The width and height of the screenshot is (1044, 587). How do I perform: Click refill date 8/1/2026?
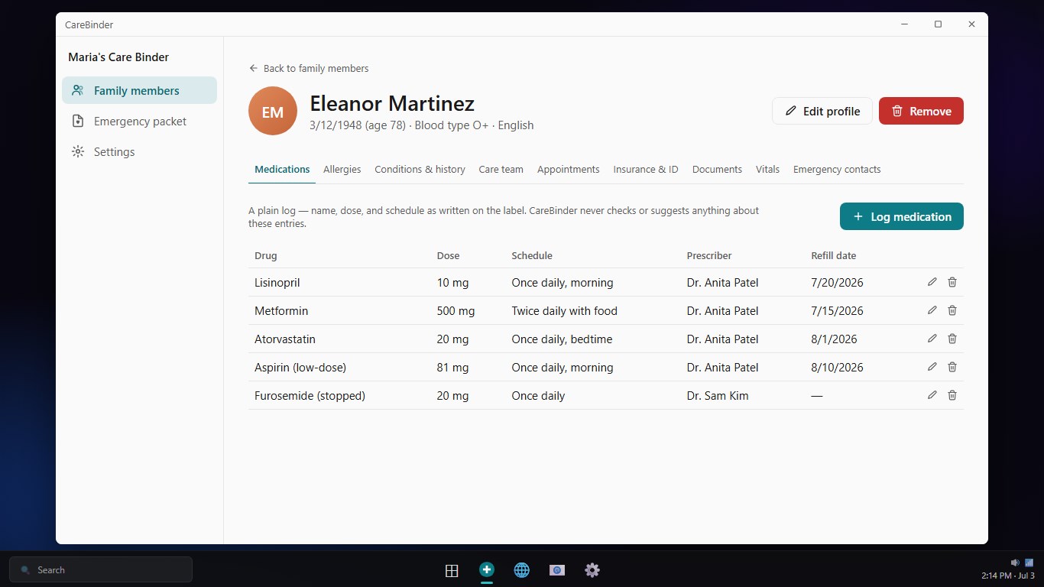(x=834, y=339)
